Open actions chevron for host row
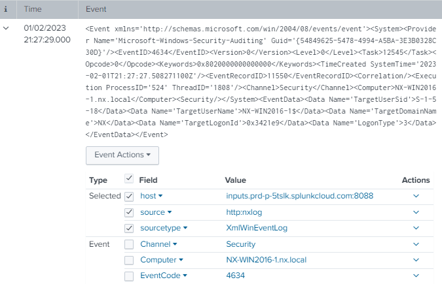Viewport: 442px width, 284px height. [x=415, y=196]
